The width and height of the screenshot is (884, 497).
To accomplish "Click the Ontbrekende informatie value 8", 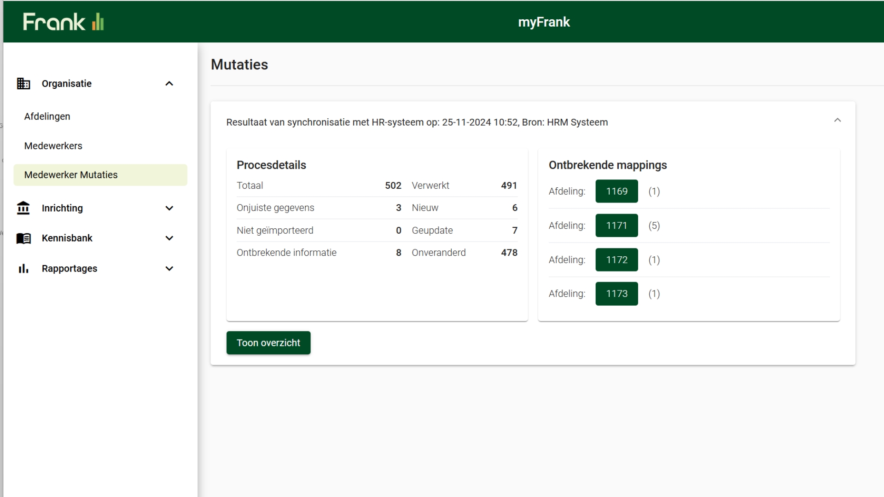I will [x=399, y=253].
